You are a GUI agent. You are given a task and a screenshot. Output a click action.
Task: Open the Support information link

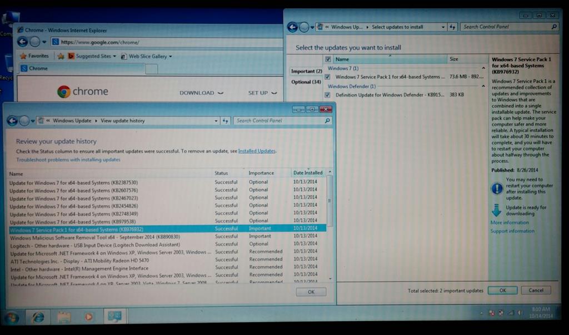click(x=512, y=231)
